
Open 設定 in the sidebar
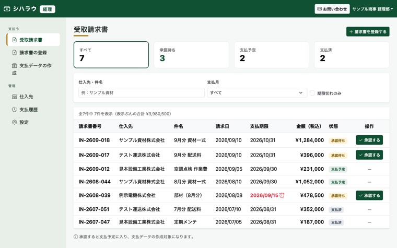[33, 122]
